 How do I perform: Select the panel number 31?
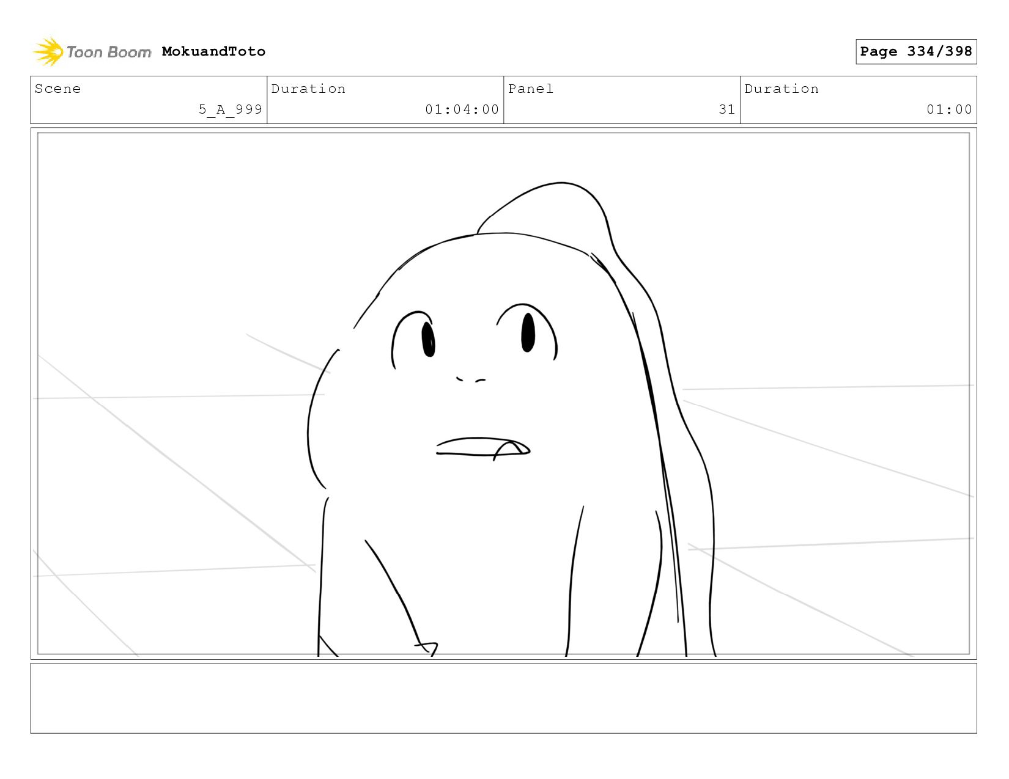pyautogui.click(x=727, y=109)
